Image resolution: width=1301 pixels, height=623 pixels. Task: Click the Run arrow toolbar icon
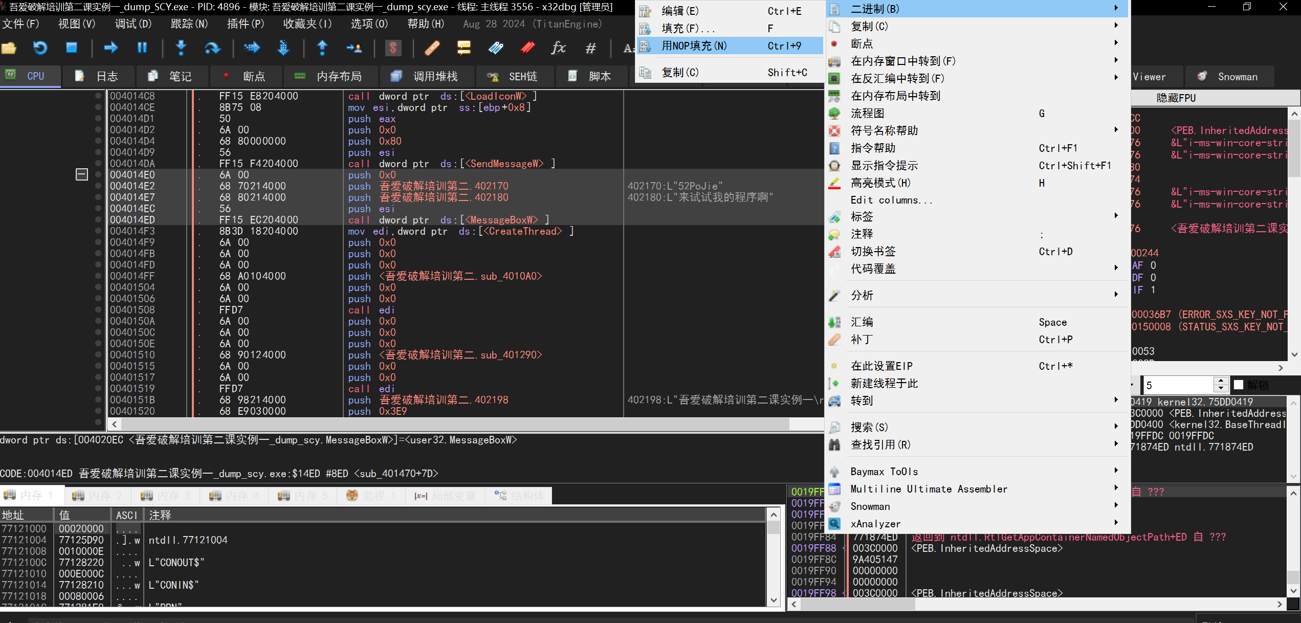[x=111, y=48]
